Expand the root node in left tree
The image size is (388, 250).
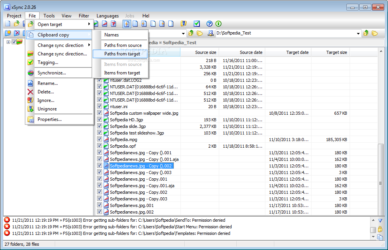8,42
